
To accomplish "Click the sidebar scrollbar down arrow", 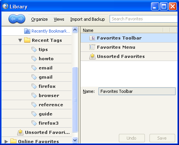I will pyautogui.click(x=75, y=140).
